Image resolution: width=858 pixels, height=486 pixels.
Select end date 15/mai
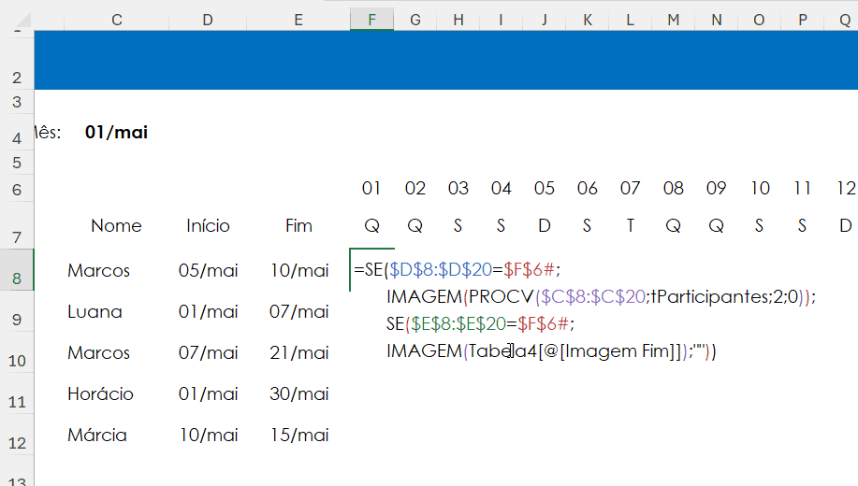[x=298, y=435]
